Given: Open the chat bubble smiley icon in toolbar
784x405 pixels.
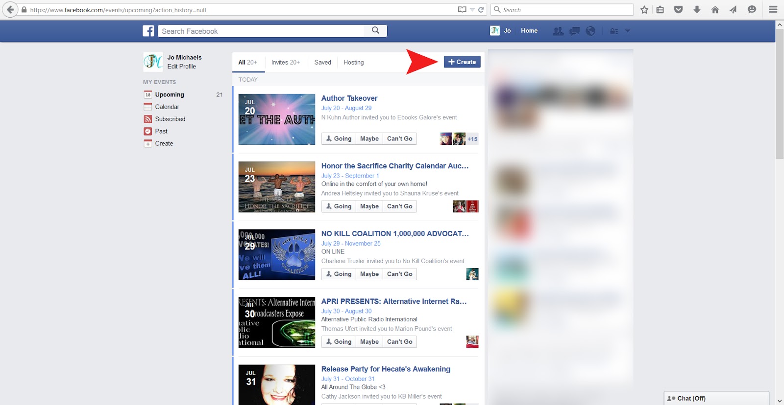Looking at the screenshot, I should click(752, 10).
